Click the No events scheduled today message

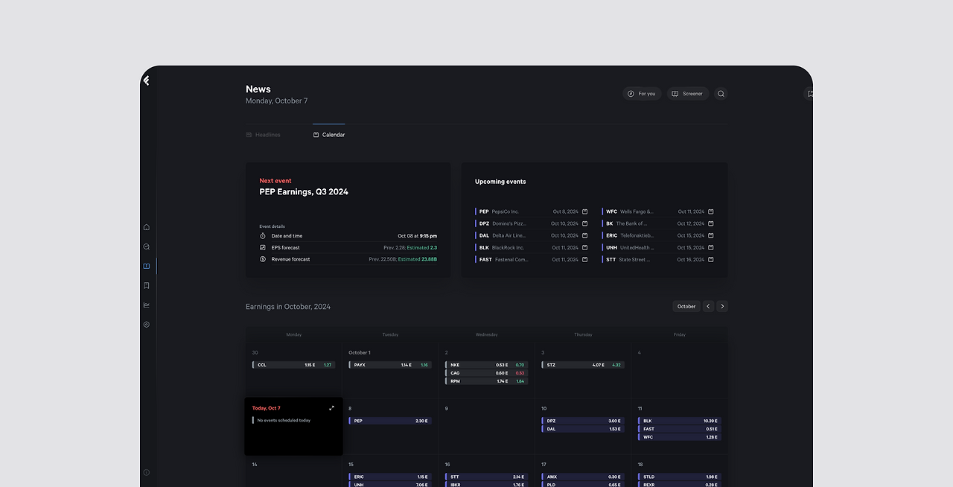284,420
